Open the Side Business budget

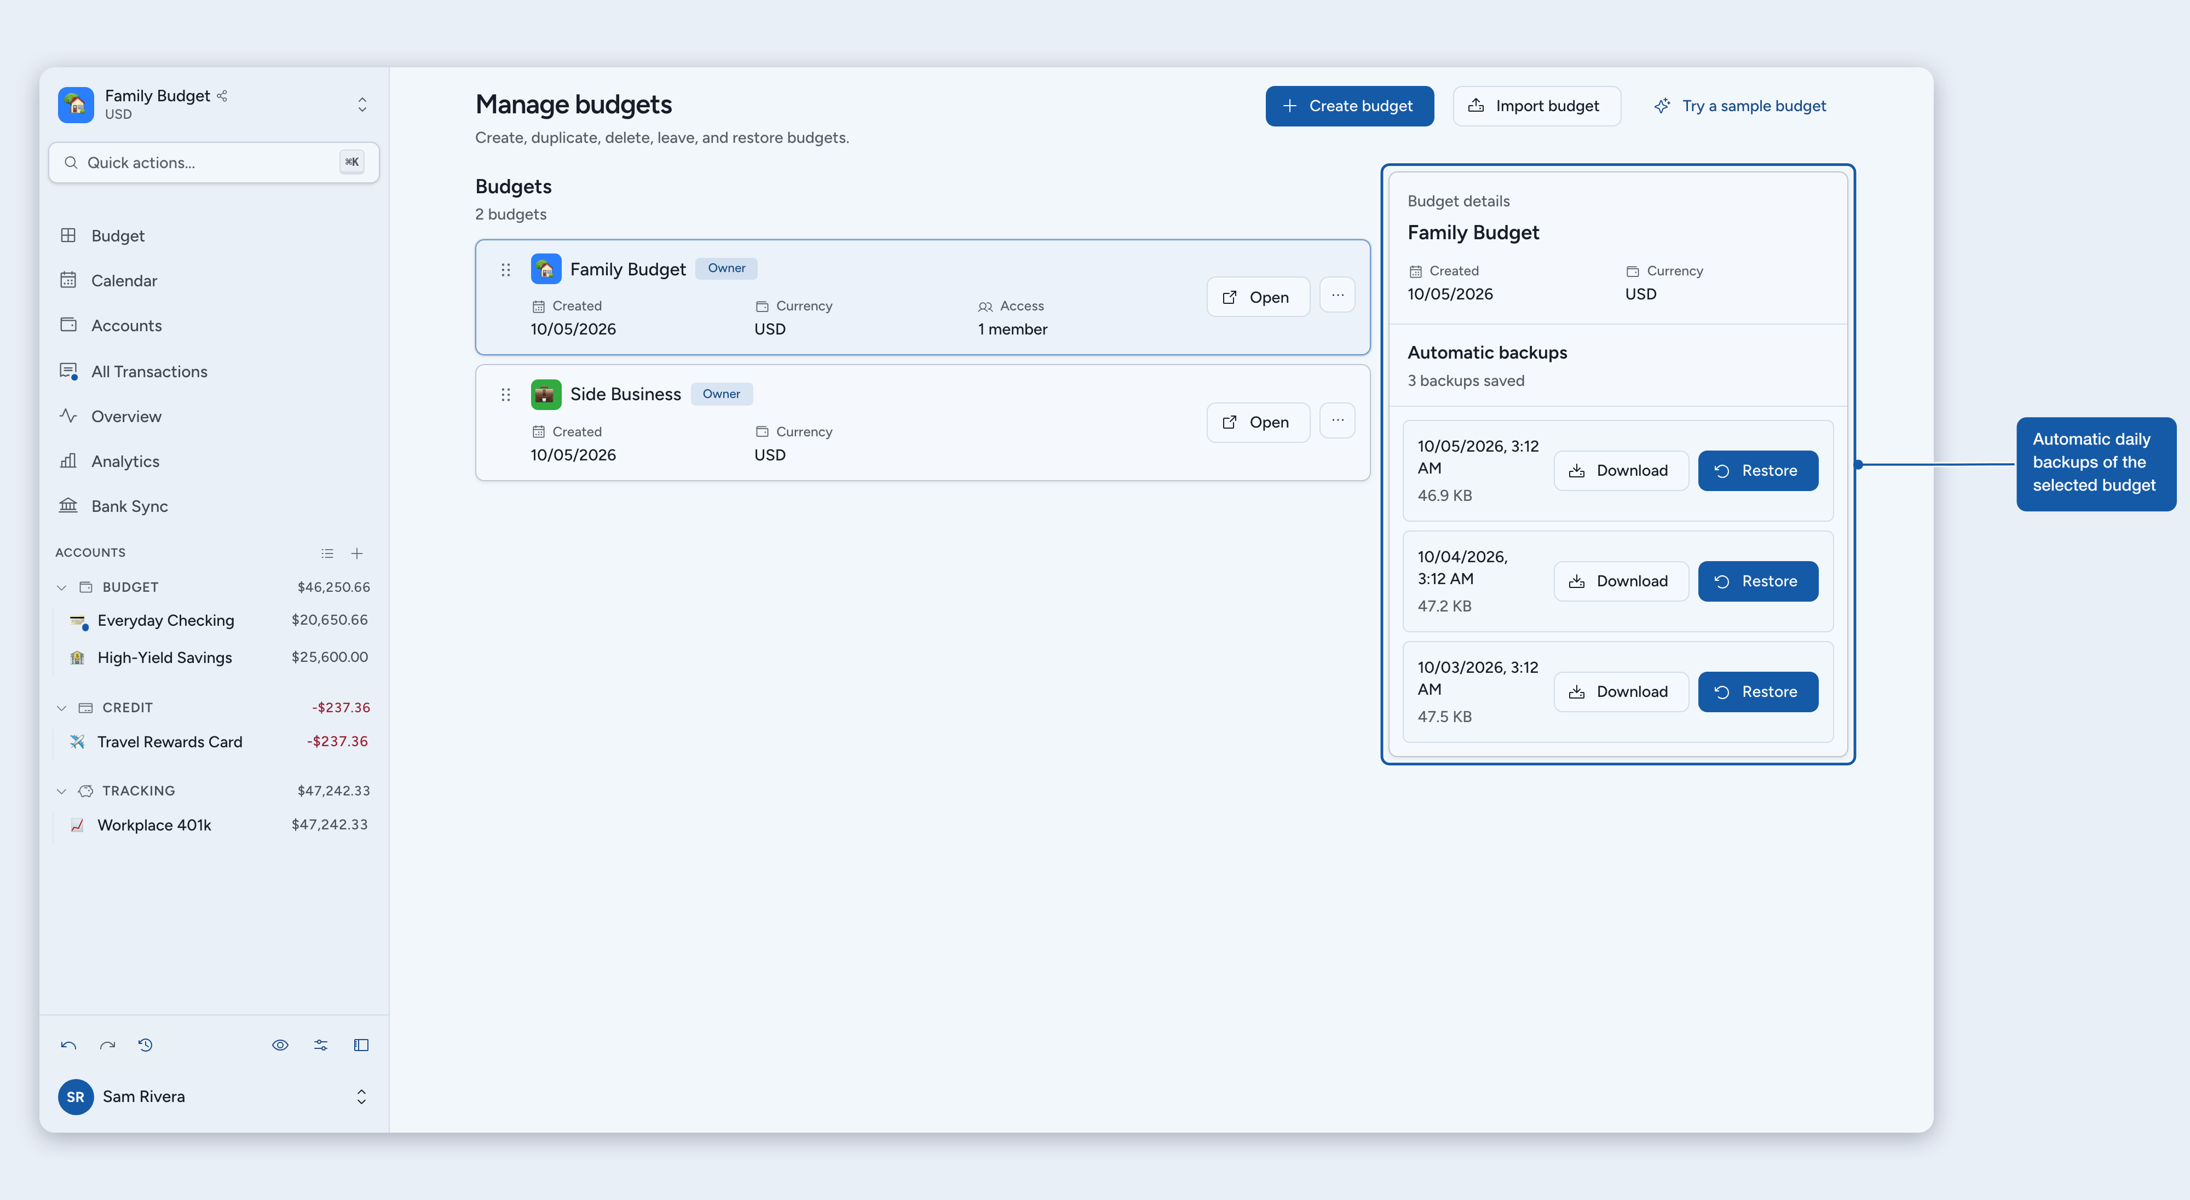pyautogui.click(x=1258, y=423)
